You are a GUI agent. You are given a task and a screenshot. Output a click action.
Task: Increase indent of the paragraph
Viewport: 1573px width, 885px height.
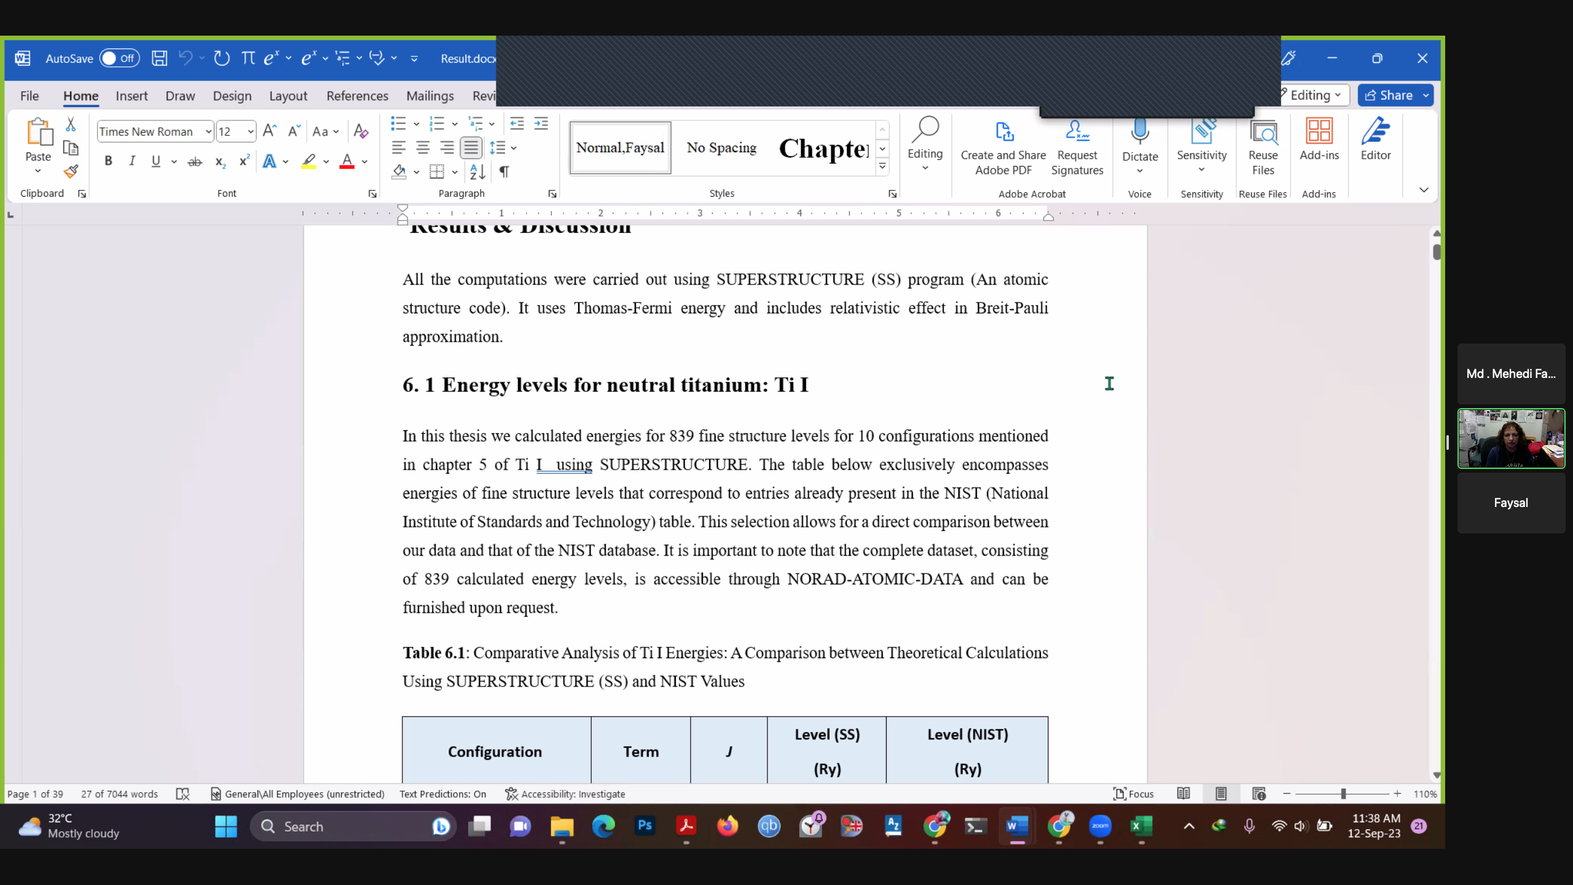click(541, 124)
